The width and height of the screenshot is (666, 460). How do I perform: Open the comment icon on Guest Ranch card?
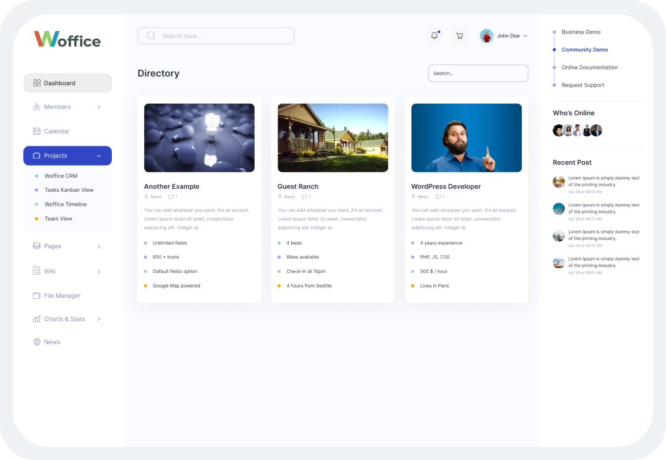[x=304, y=196]
